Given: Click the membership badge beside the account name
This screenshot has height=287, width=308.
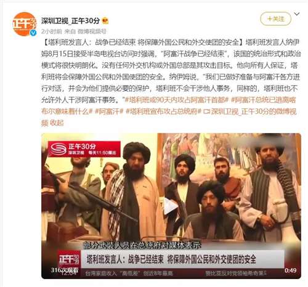Looking at the screenshot, I should [x=105, y=20].
